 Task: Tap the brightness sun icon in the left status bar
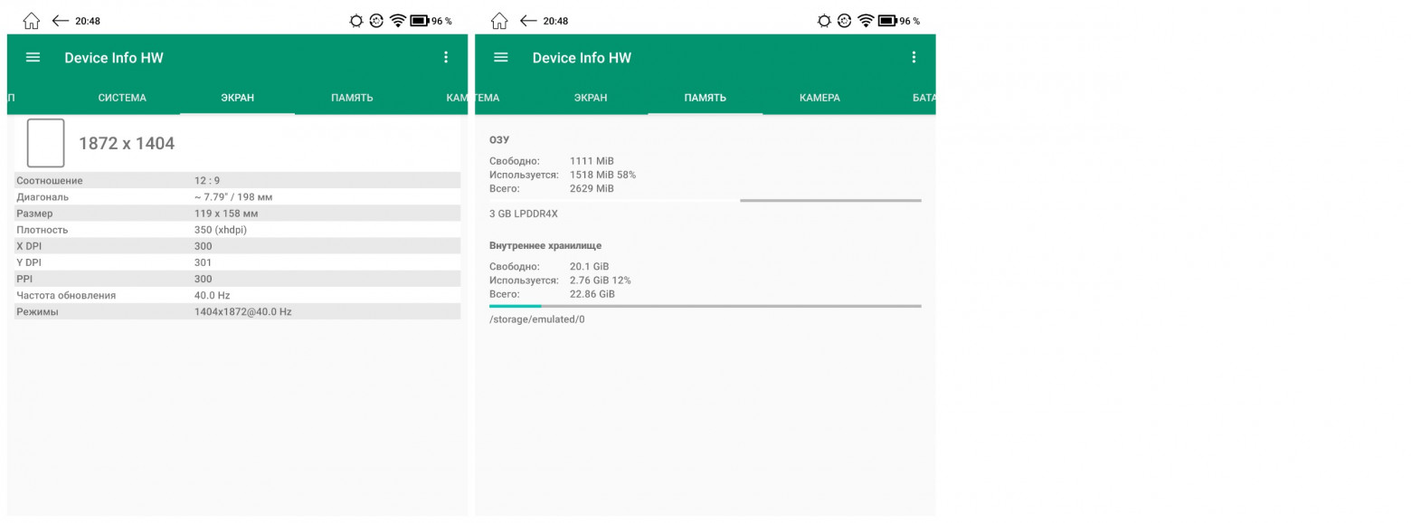357,21
